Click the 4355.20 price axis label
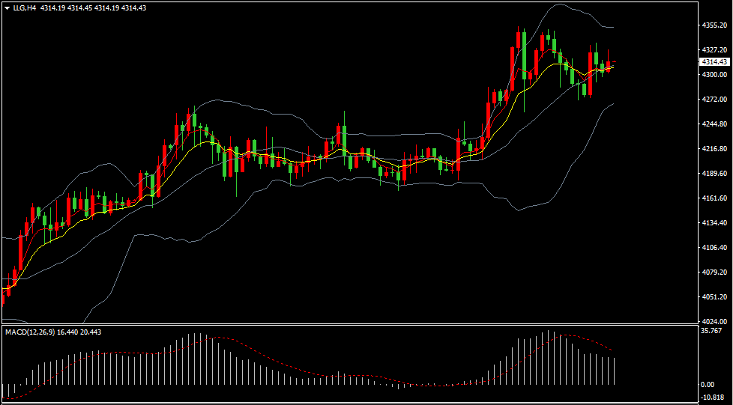Image resolution: width=733 pixels, height=405 pixels. click(x=714, y=25)
